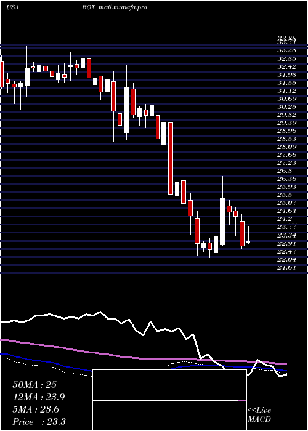This screenshot has width=308, height=431.
Task: Click the 27.66 price axis label
Action: 286,155
